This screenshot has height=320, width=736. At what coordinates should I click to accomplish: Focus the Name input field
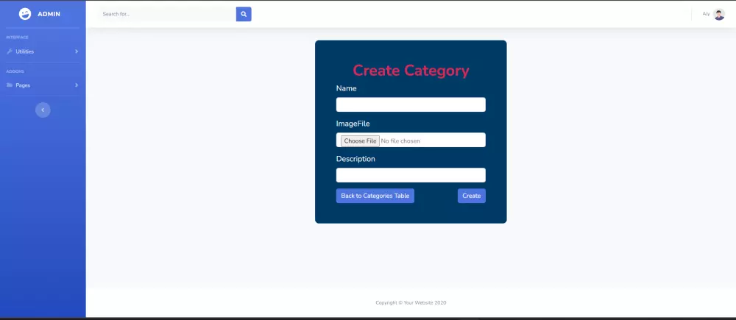[x=411, y=104]
